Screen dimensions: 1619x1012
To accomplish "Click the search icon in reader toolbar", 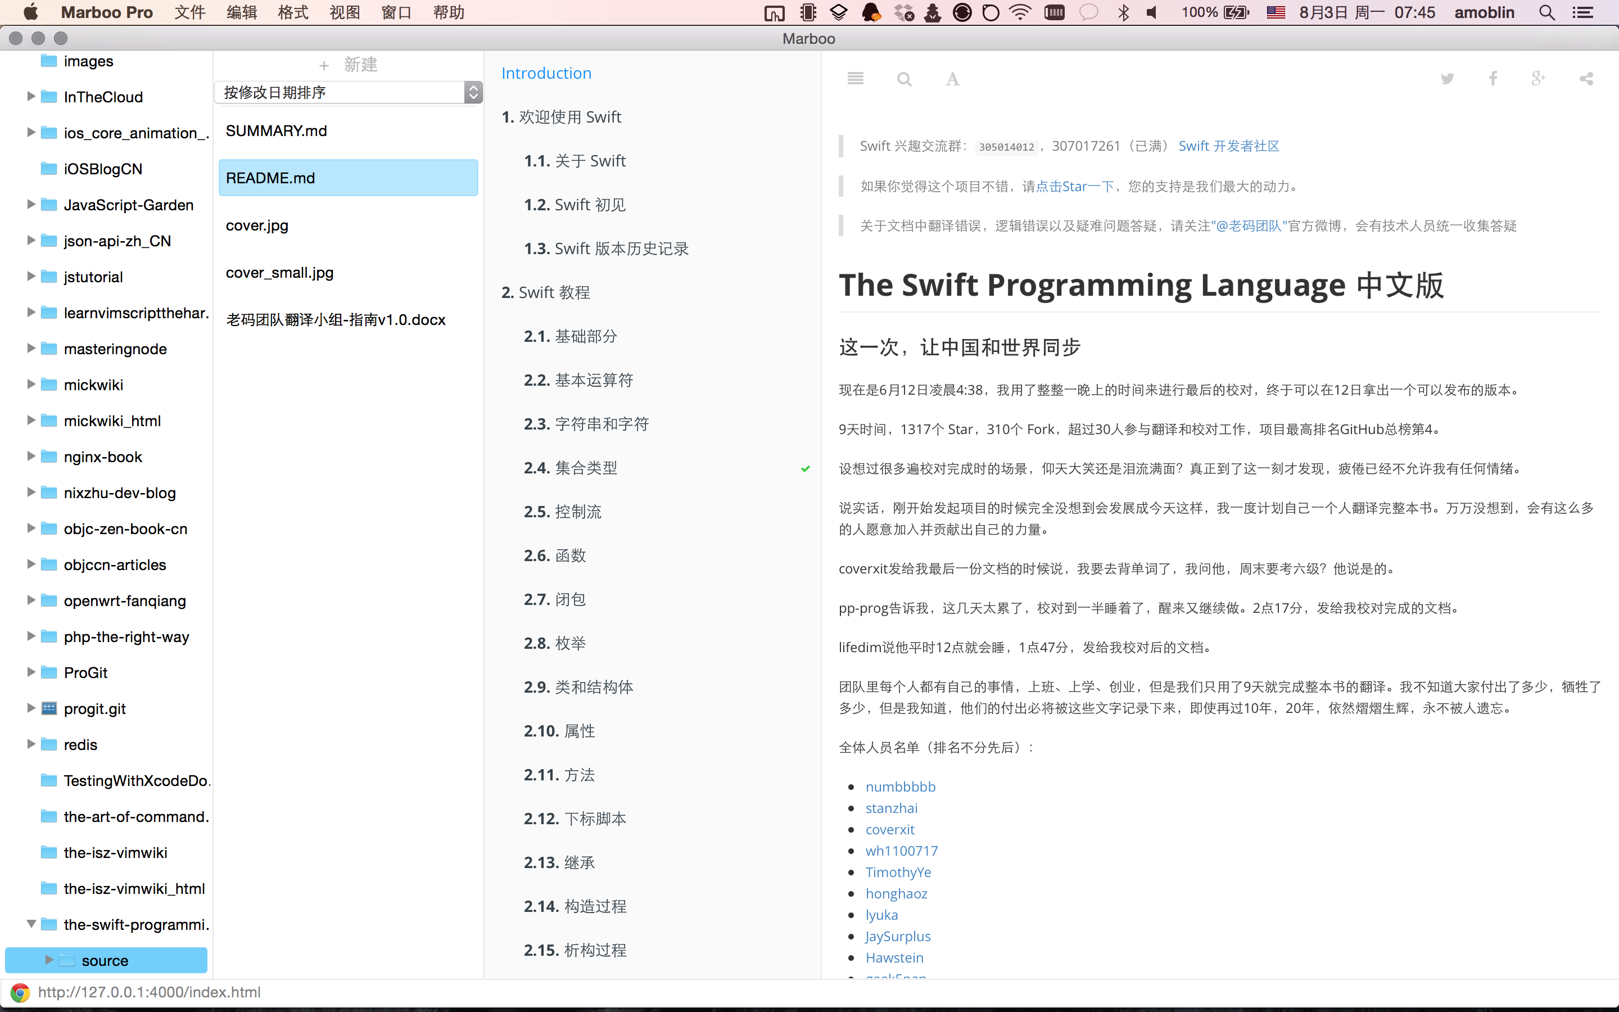I will [904, 80].
